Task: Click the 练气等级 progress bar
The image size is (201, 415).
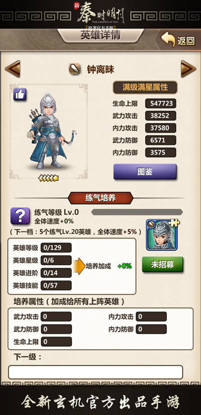Action: coord(137,212)
